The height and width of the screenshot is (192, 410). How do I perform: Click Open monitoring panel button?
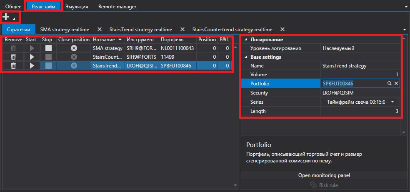[x=324, y=175]
